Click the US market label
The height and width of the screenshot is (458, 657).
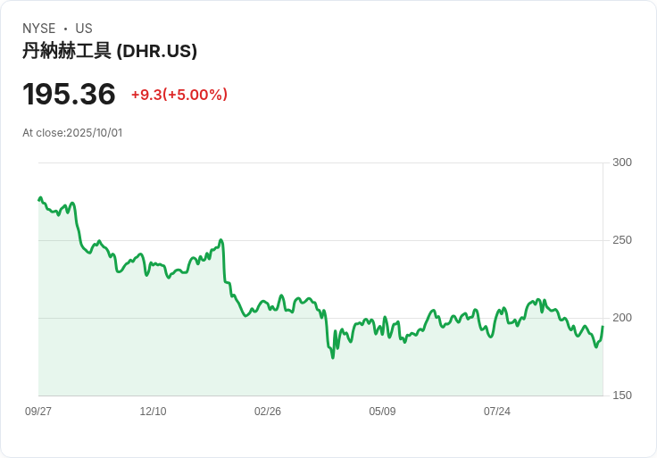coord(84,29)
